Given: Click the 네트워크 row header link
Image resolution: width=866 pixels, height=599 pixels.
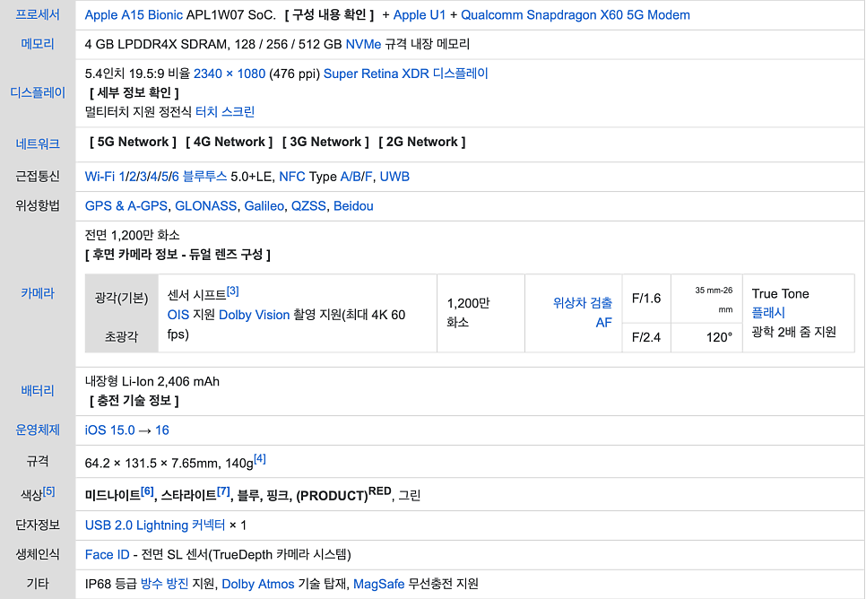Looking at the screenshot, I should [x=38, y=144].
